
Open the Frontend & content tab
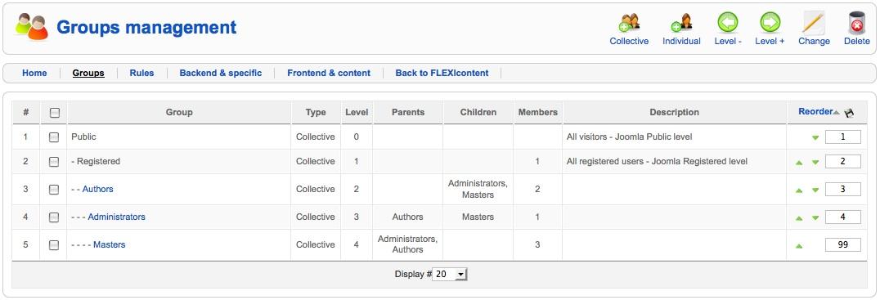point(329,73)
